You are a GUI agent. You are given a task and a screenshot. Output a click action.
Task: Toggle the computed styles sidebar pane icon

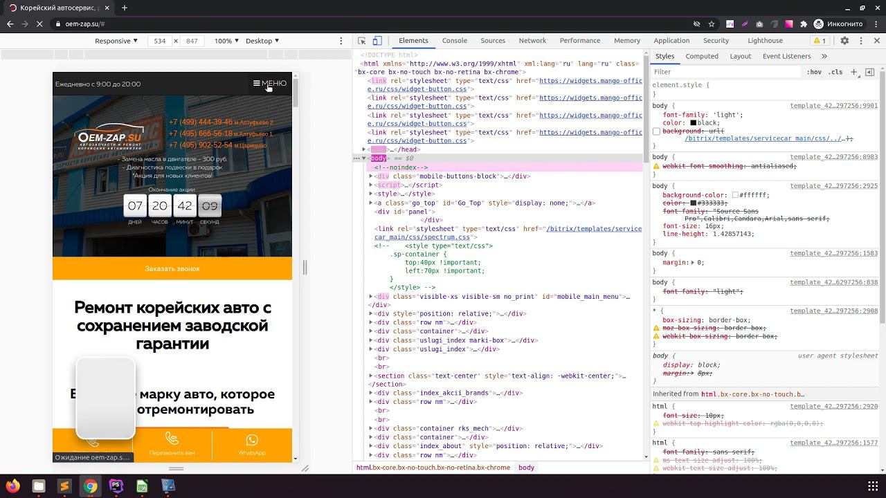point(870,72)
